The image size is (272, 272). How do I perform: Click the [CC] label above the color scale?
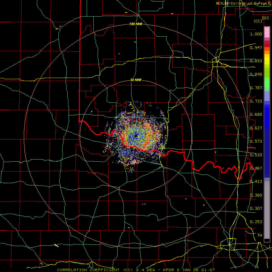point(258,21)
